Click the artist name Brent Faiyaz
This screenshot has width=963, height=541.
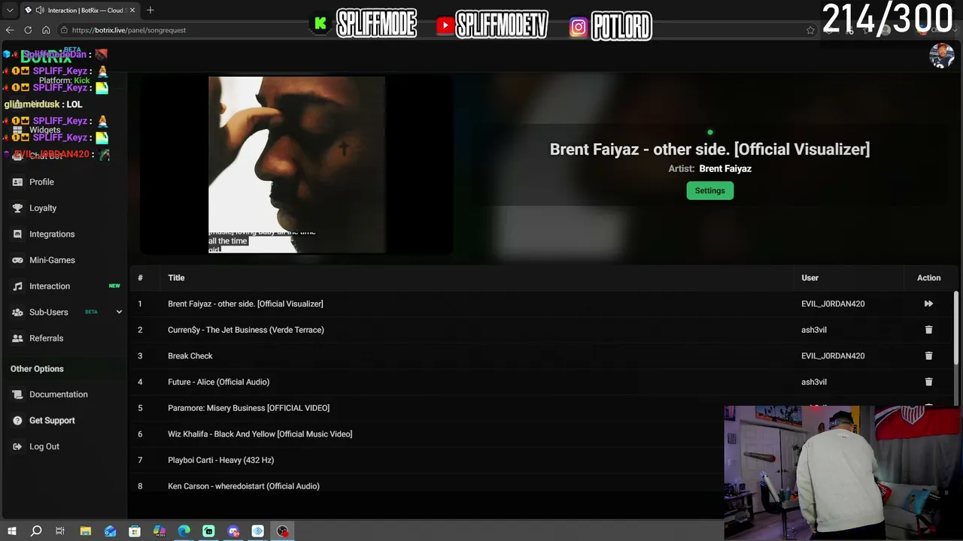[725, 169]
